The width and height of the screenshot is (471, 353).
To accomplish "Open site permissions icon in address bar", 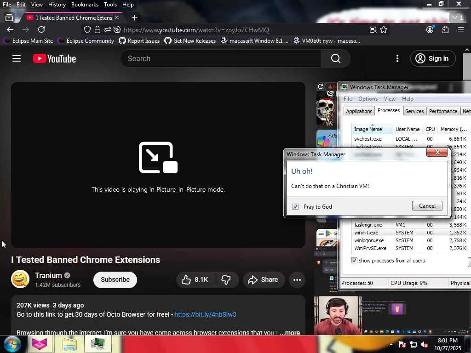I will (x=108, y=30).
